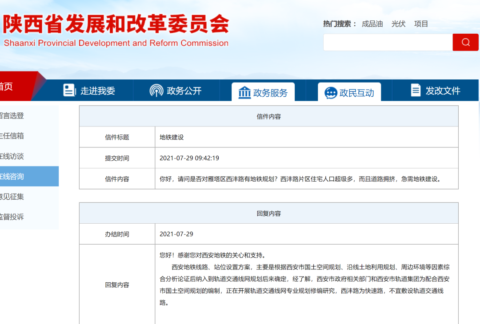Image resolution: width=480 pixels, height=324 pixels.
Task: Select hot search keyword 成品油
Action: (x=372, y=24)
